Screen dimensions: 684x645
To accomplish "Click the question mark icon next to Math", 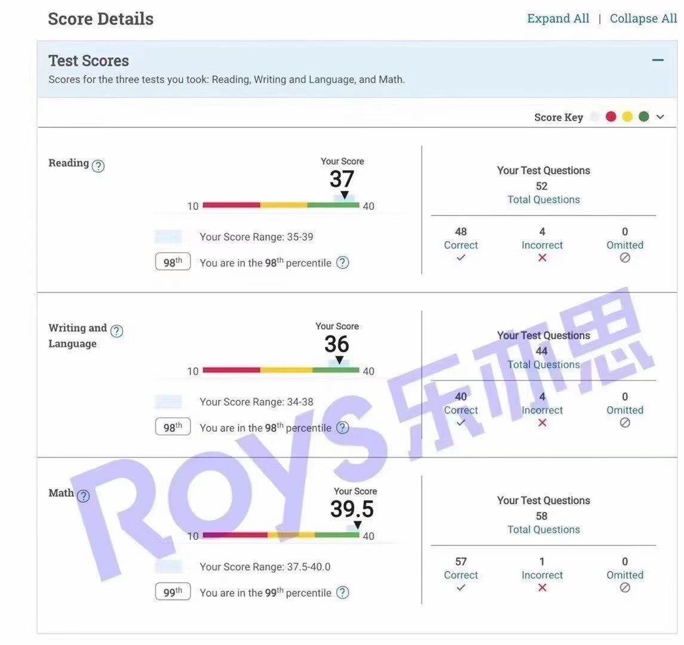I will tap(84, 496).
